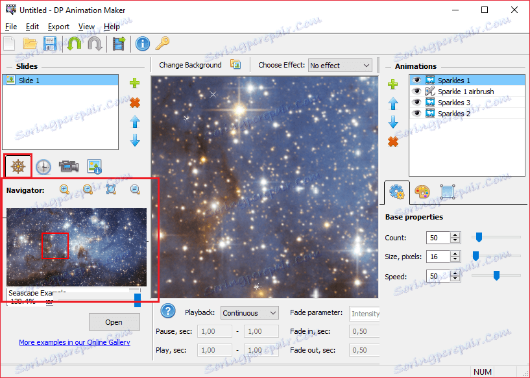
Task: Move slide down with arrow
Action: click(135, 140)
